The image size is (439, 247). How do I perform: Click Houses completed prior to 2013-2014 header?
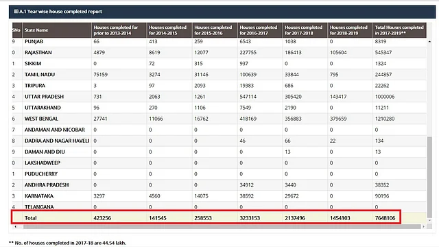(x=116, y=30)
